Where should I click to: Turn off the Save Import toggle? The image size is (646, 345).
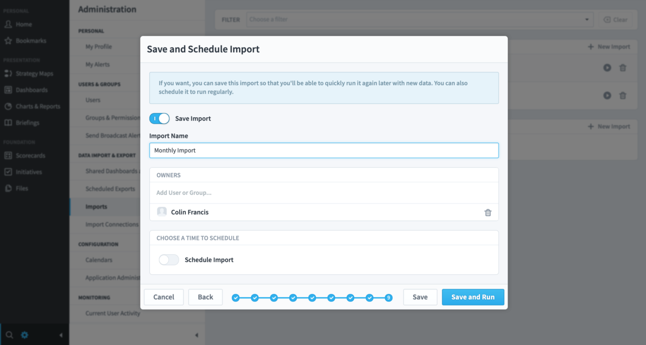159,119
